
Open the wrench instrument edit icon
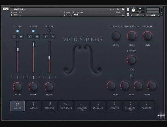pyautogui.click(x=6, y=9)
